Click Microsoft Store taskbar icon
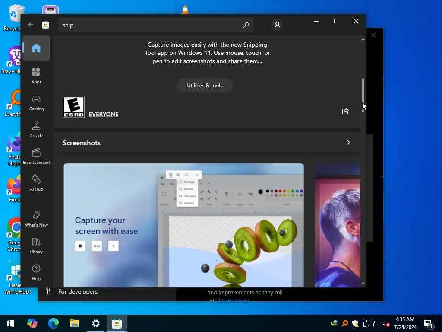This screenshot has width=442, height=332. pos(117,323)
